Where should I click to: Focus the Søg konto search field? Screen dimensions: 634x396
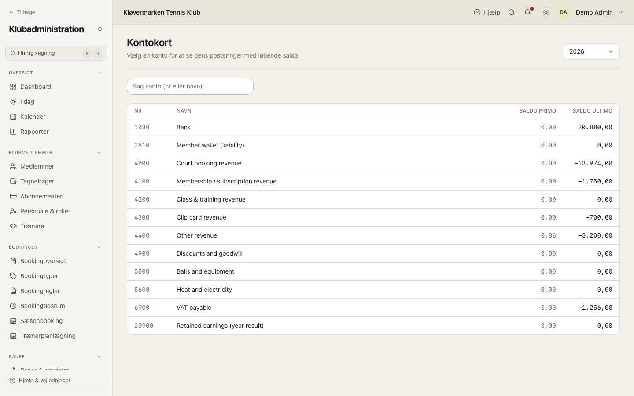190,86
